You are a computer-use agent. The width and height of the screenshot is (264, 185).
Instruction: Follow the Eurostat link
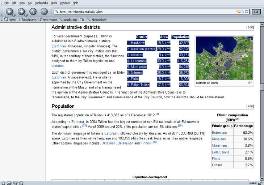pyautogui.click(x=77, y=122)
